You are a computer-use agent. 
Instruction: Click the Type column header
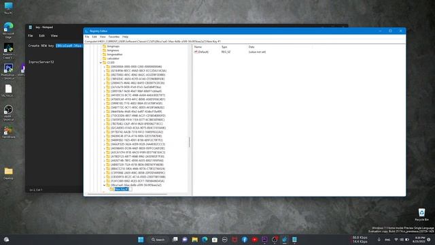[x=224, y=47]
